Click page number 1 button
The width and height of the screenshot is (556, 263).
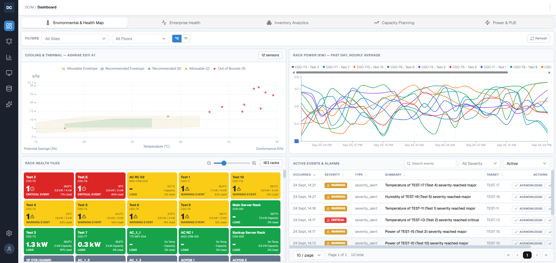click(x=527, y=255)
